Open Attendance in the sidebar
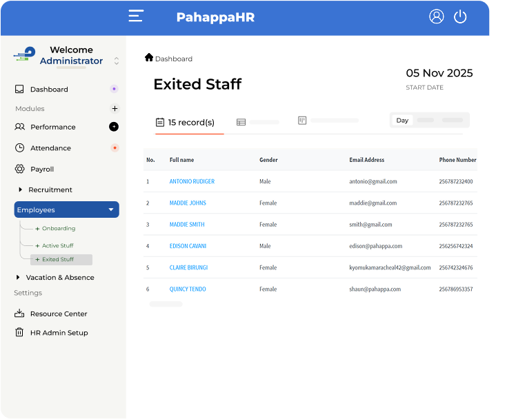The width and height of the screenshot is (516, 419). (x=50, y=148)
